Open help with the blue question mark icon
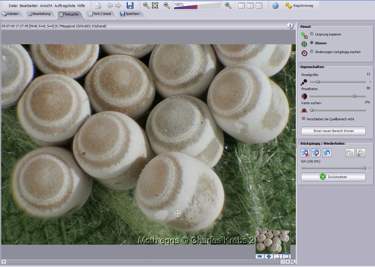Viewport: 375px width, 267px height. click(275, 5)
